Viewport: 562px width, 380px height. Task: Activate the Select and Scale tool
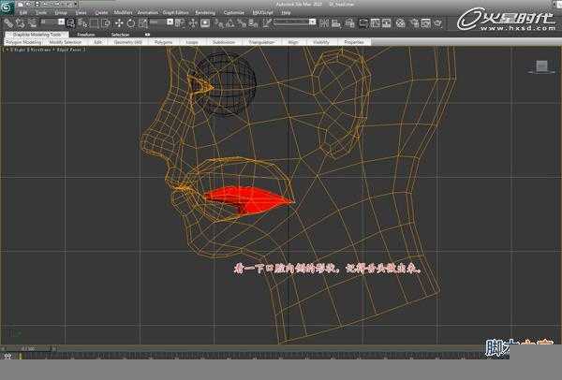(142, 23)
